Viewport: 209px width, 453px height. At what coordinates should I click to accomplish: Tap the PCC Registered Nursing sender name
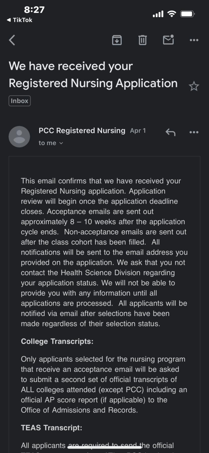tap(82, 131)
